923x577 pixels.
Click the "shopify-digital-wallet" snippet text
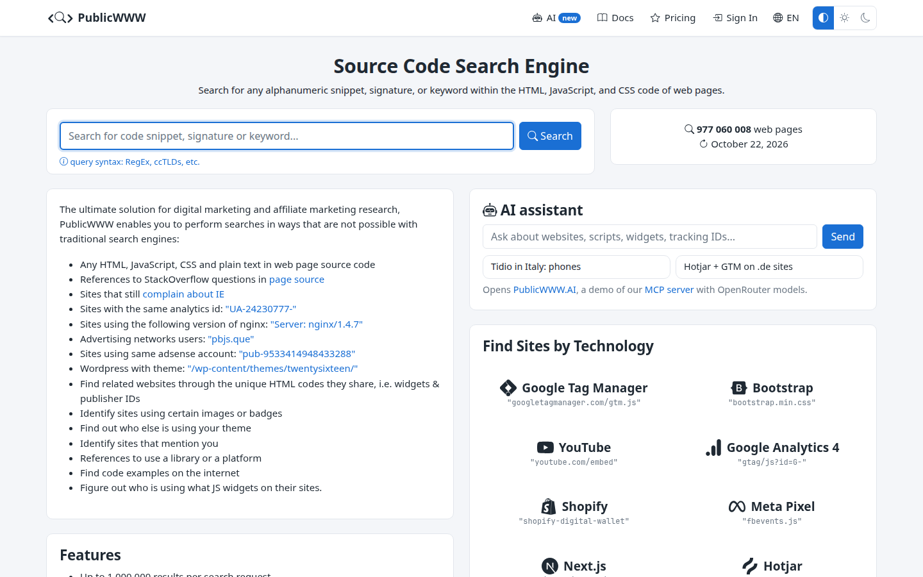point(574,521)
